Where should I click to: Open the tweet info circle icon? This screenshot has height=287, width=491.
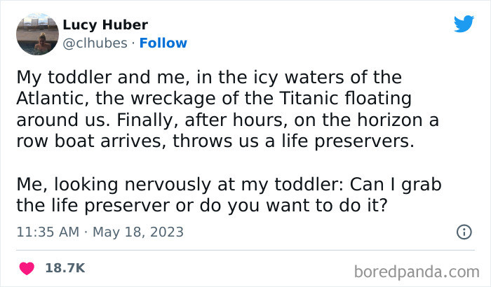pyautogui.click(x=463, y=231)
